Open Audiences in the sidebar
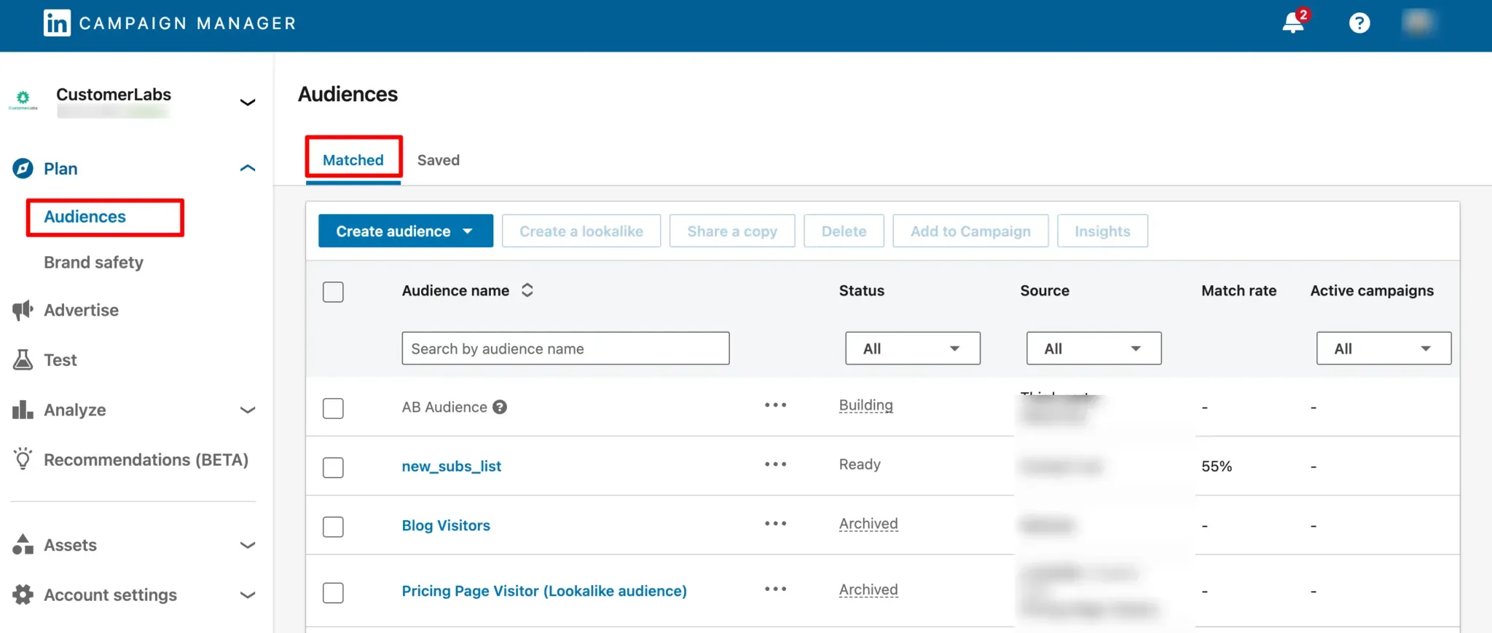Screen dimensions: 1492x633 click(85, 217)
